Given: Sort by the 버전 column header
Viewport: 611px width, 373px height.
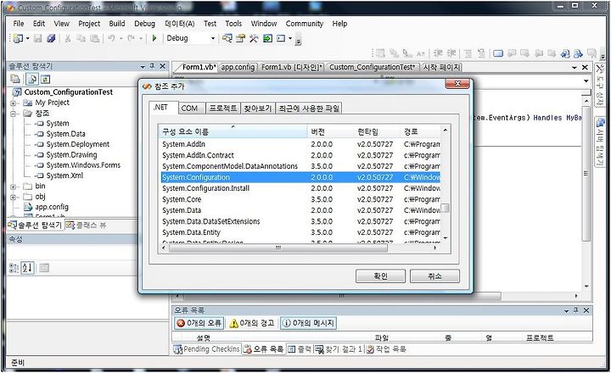Looking at the screenshot, I should coord(330,131).
